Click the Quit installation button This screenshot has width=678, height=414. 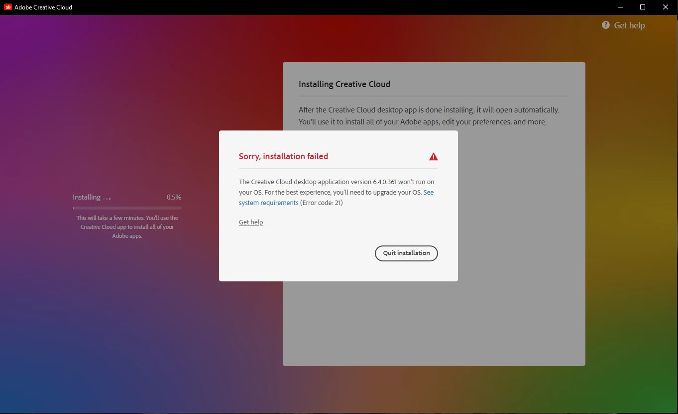pos(406,253)
